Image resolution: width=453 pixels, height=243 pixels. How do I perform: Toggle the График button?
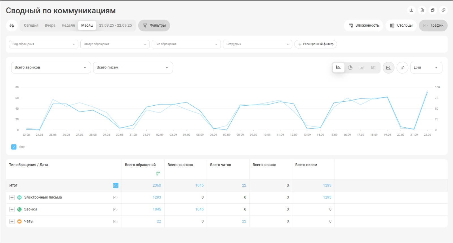433,25
